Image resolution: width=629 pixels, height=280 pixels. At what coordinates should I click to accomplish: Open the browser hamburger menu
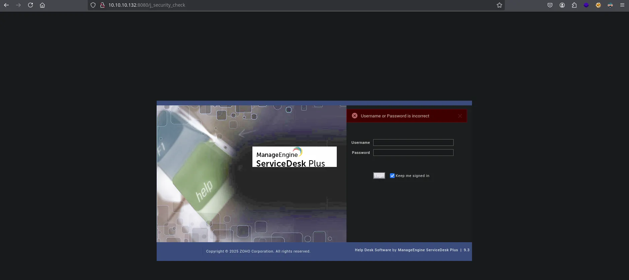[622, 5]
